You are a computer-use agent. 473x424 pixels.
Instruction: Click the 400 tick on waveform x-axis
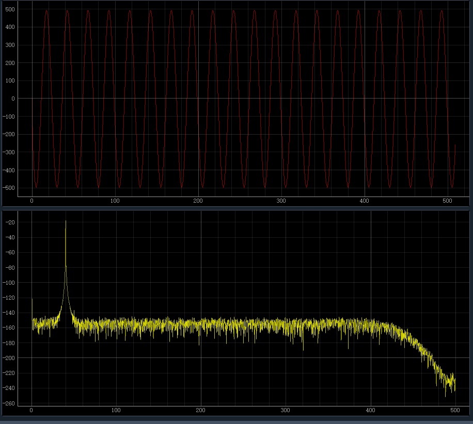coord(364,201)
